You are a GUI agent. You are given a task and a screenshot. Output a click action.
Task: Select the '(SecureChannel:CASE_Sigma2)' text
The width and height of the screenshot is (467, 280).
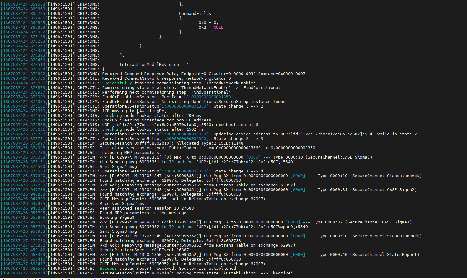(383, 190)
